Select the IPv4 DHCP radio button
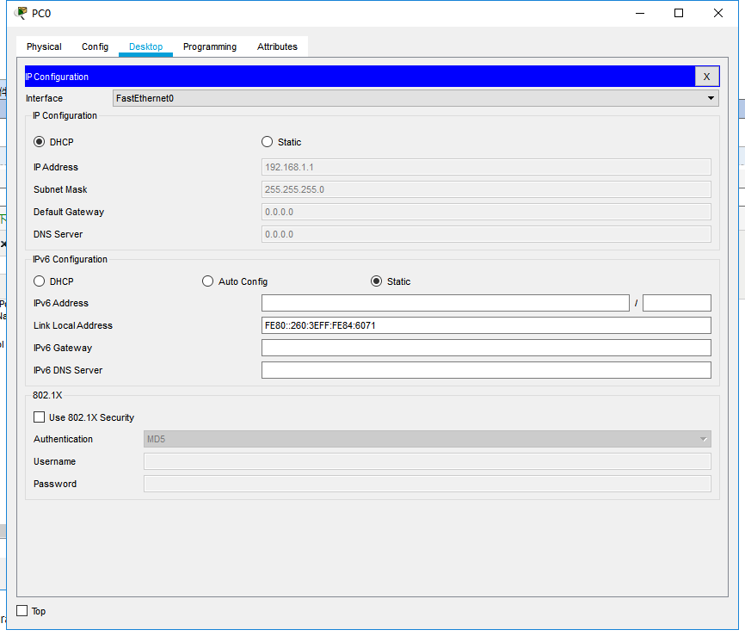Image resolution: width=745 pixels, height=636 pixels. (40, 142)
